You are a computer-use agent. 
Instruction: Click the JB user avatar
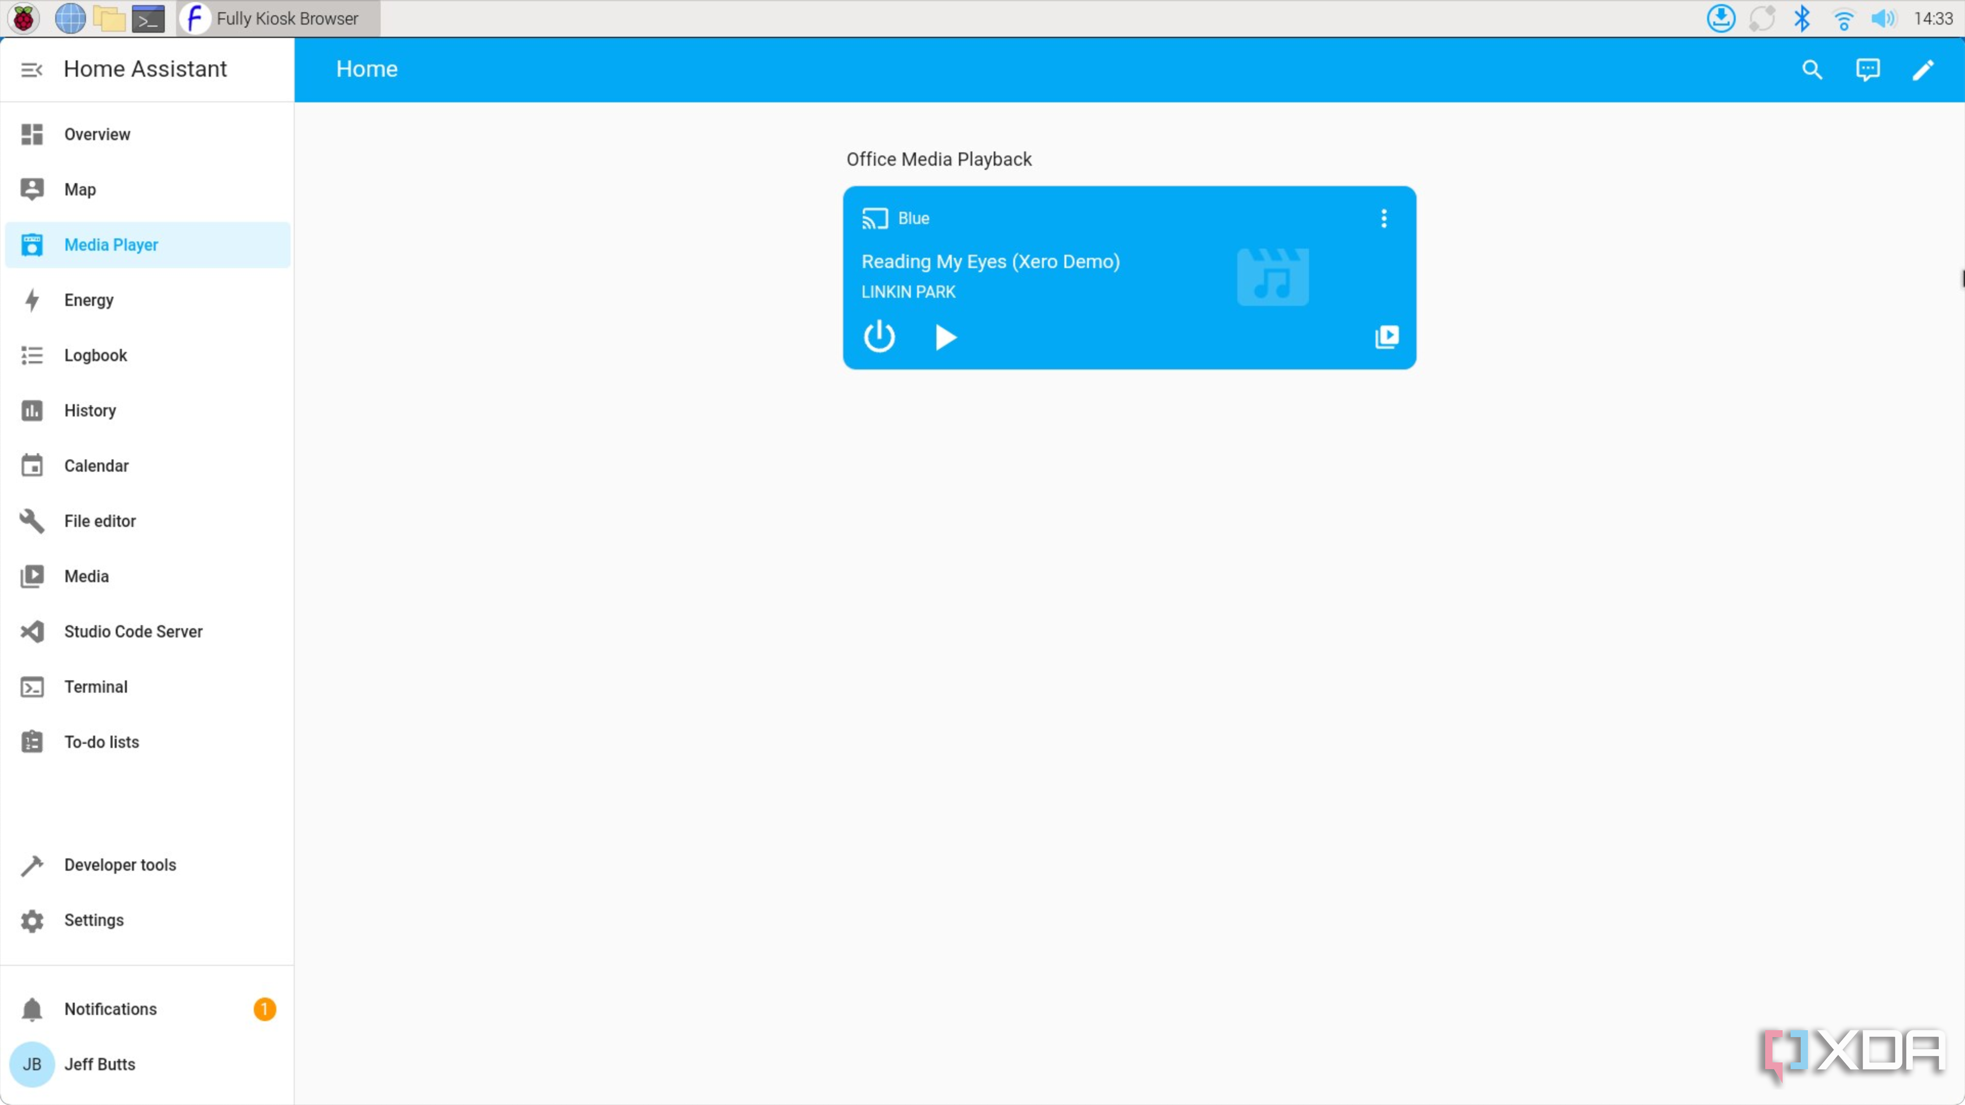(32, 1065)
